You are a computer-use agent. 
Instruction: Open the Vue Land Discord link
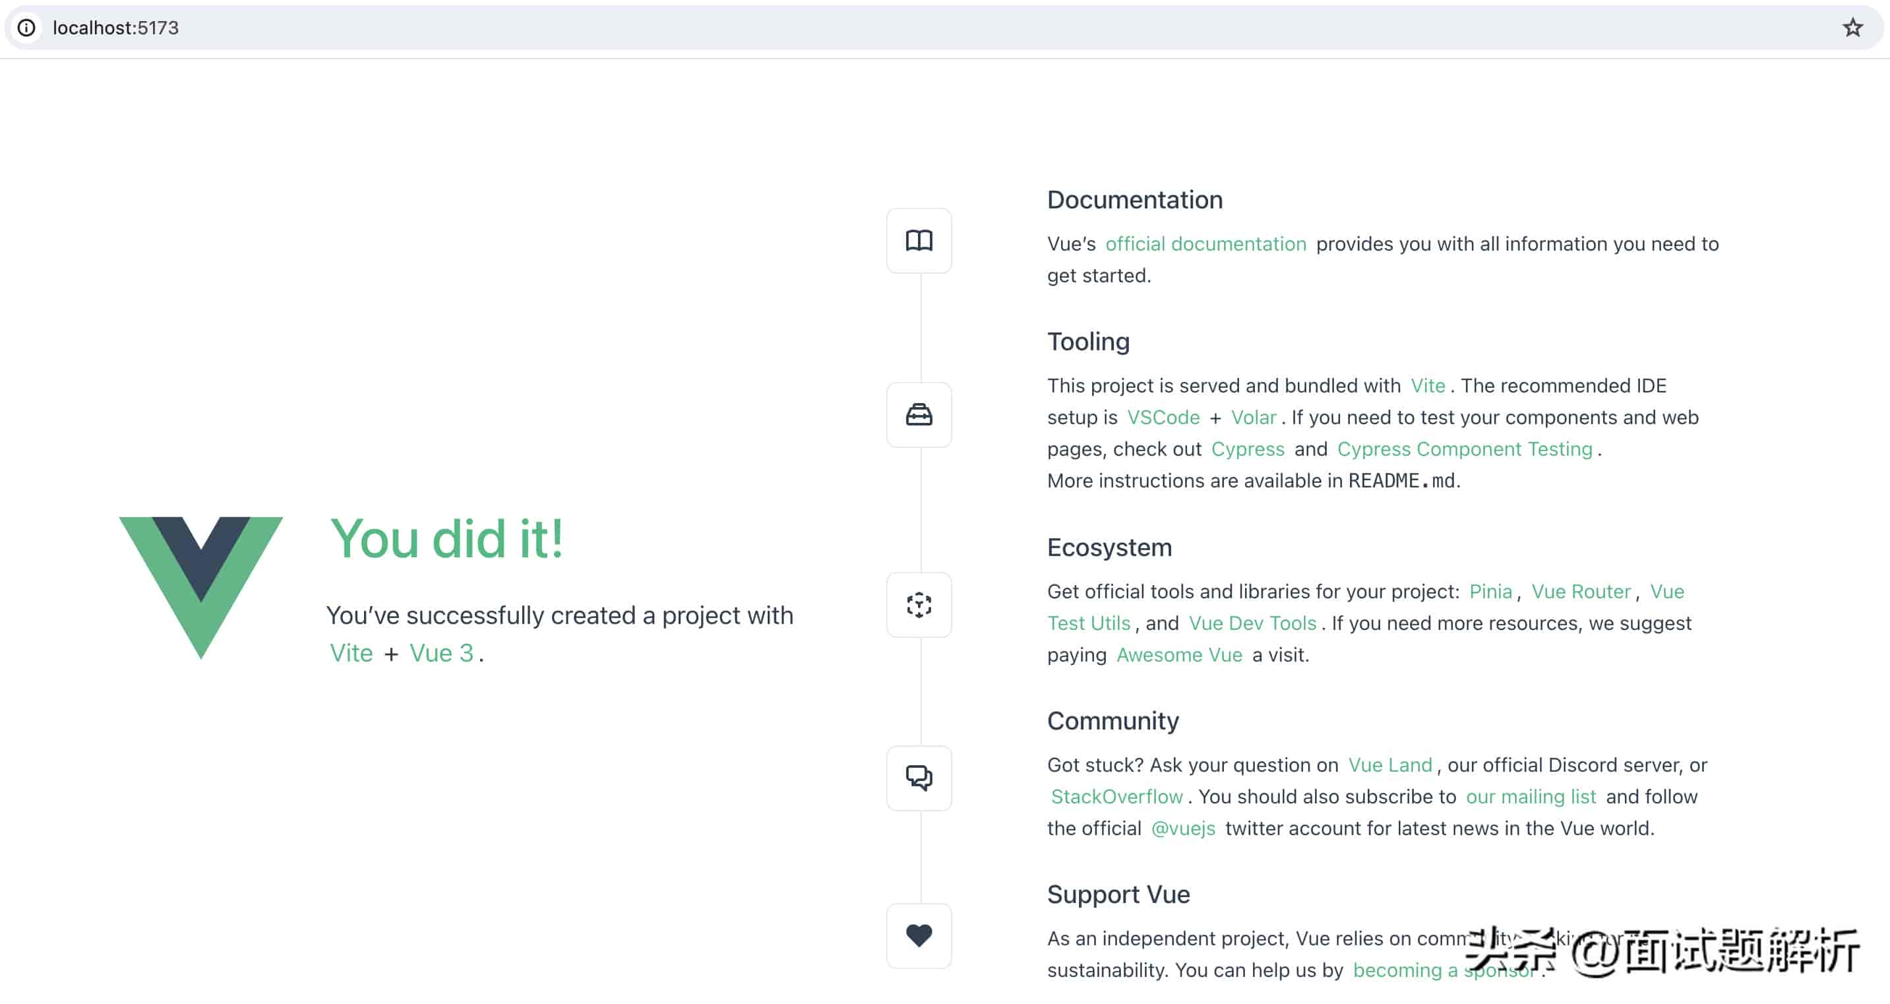(x=1389, y=764)
